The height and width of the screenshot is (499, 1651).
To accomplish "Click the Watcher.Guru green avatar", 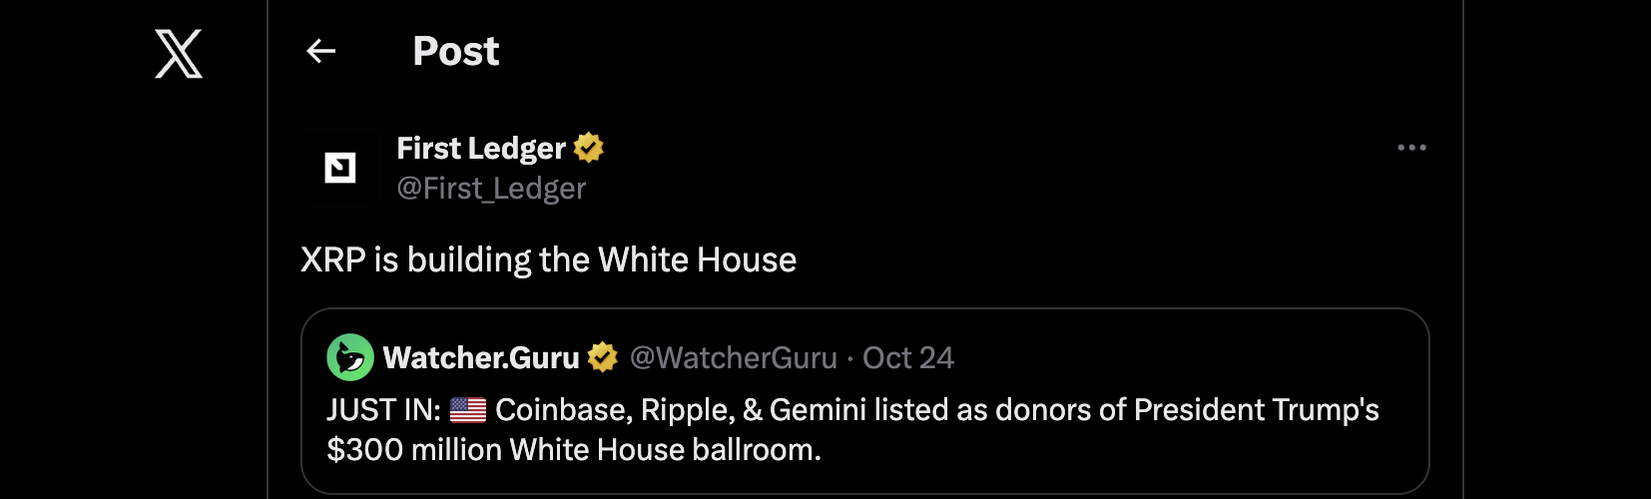I will tap(350, 357).
